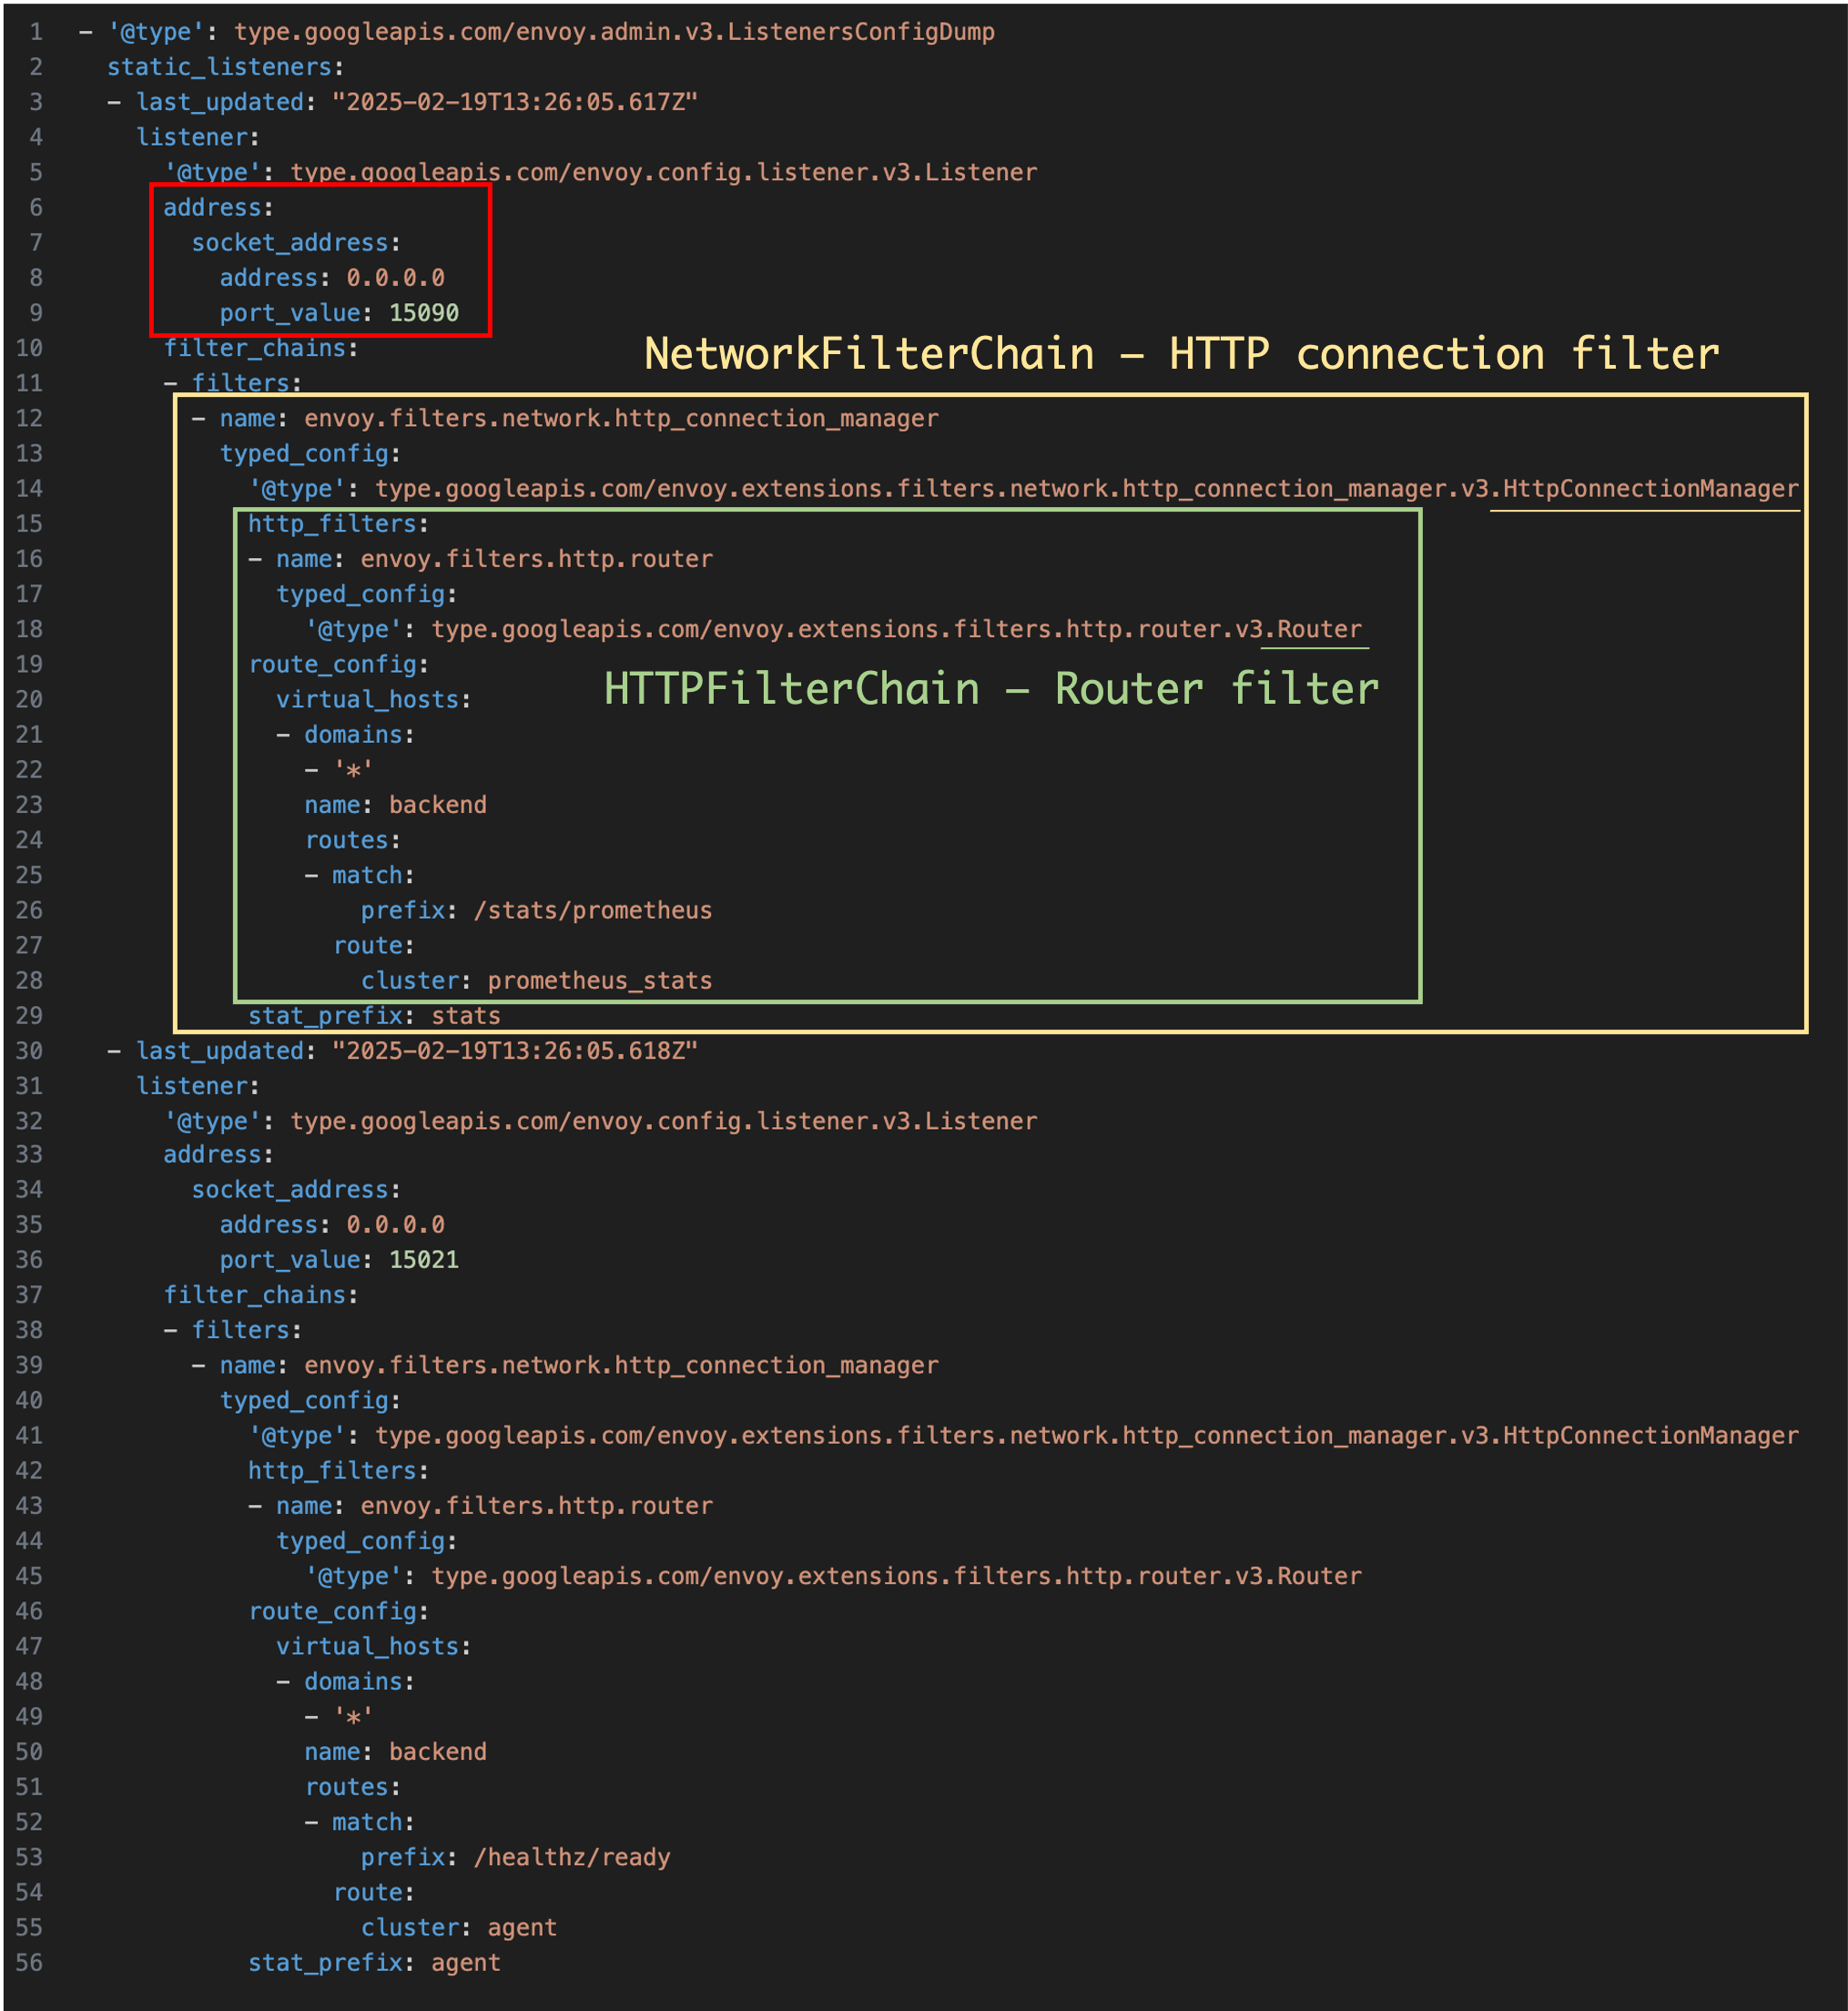Select the socket_address key on line 7
This screenshot has height=2011, width=1848.
click(x=290, y=243)
